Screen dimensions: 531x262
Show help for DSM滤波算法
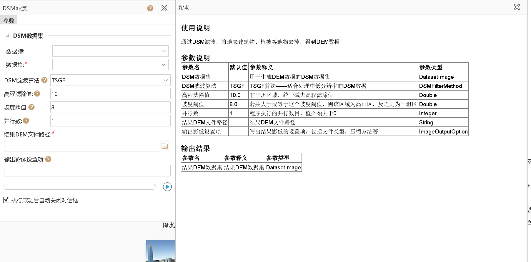(44, 80)
